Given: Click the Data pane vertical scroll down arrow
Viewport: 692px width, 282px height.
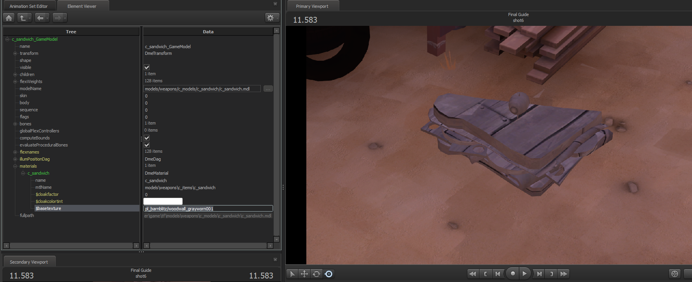Looking at the screenshot, I should (x=276, y=239).
